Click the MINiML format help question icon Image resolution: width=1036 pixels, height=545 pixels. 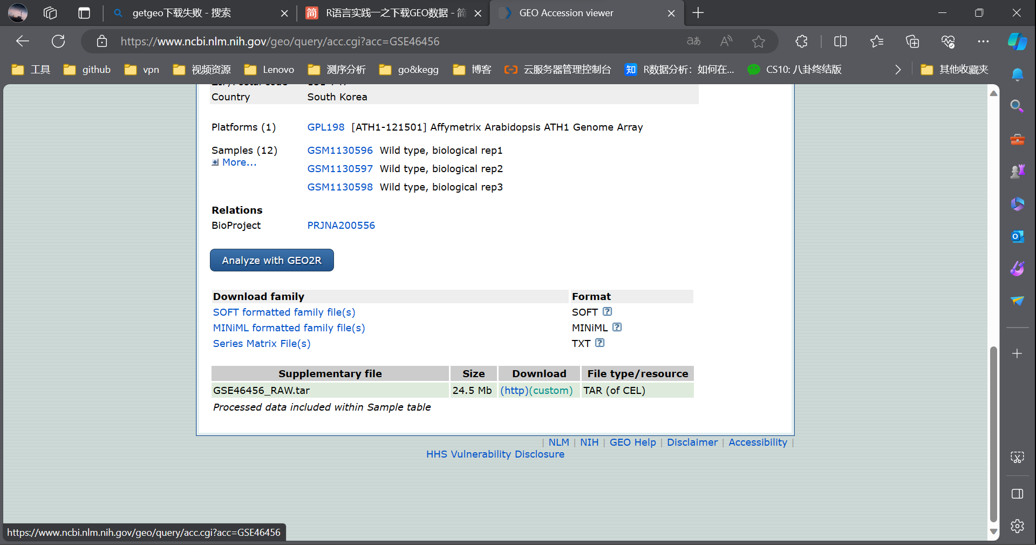tap(617, 328)
